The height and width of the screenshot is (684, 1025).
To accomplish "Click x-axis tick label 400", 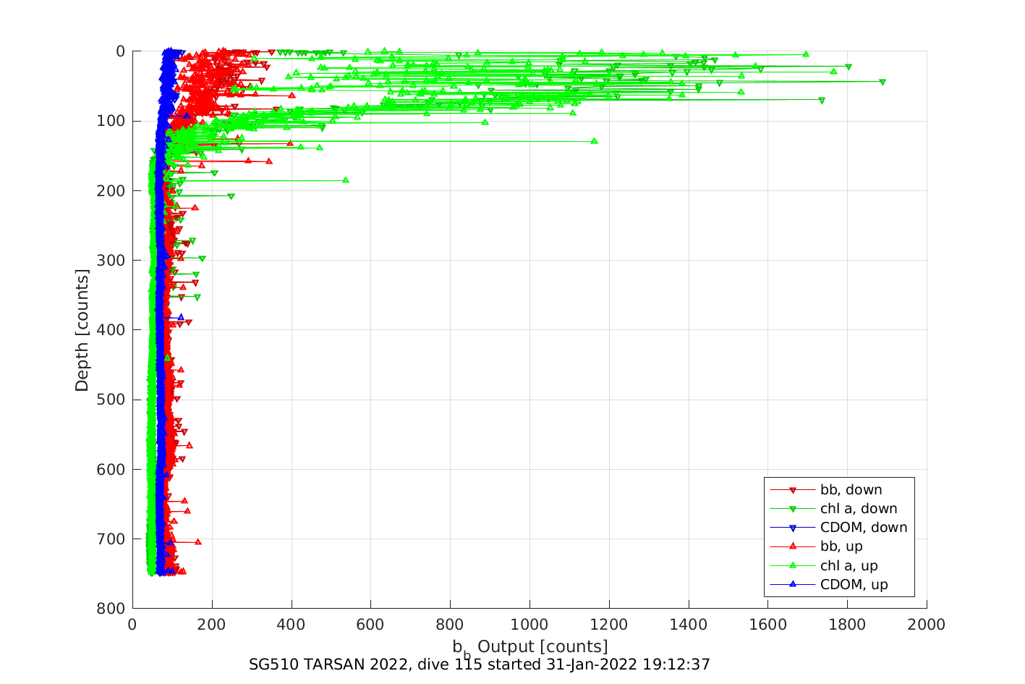I will point(292,624).
